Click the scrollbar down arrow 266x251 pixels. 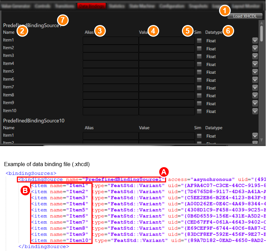coord(261,140)
